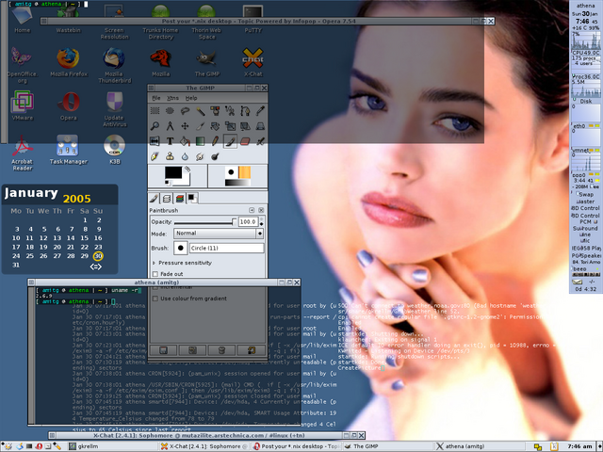
Task: Select the Perspective tool in GIMP
Action: [x=260, y=126]
